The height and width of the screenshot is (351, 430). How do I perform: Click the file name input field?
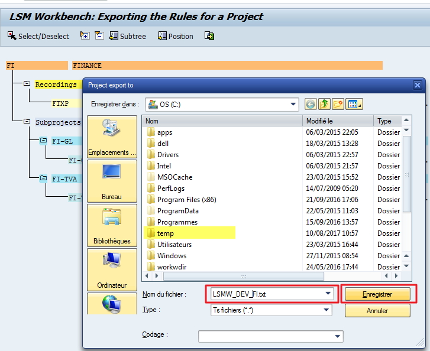(266, 294)
